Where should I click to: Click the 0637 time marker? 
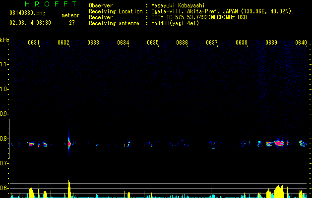click(212, 43)
